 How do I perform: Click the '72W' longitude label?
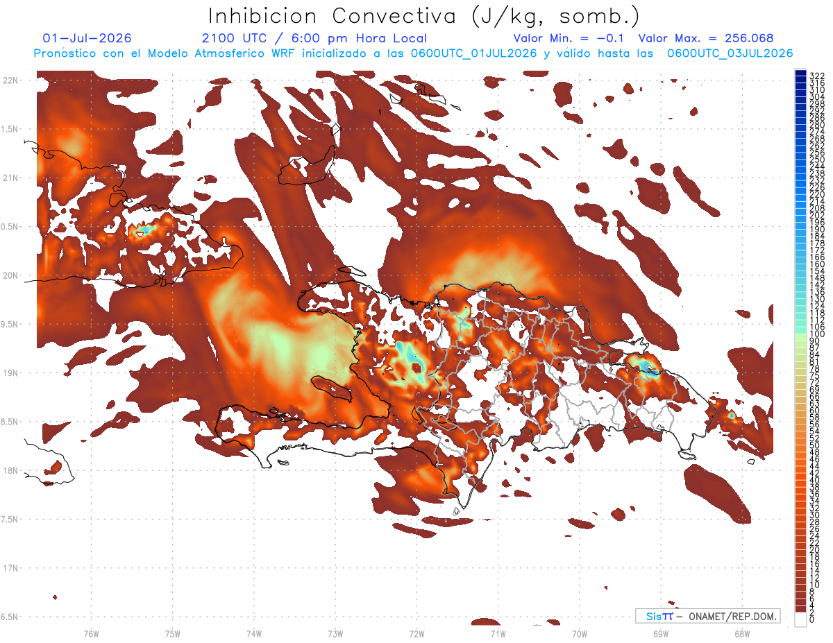416,634
